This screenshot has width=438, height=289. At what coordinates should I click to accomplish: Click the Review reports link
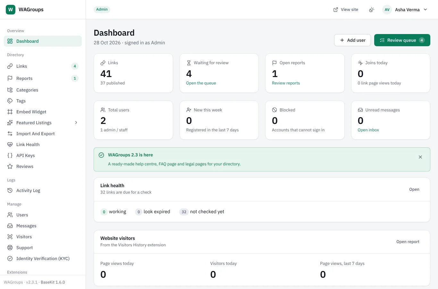point(286,83)
